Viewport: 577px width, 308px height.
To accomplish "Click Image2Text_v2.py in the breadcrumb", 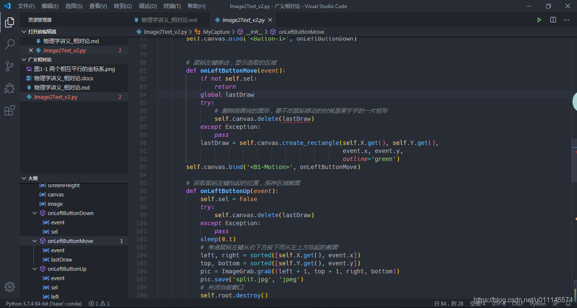I will click(x=165, y=32).
